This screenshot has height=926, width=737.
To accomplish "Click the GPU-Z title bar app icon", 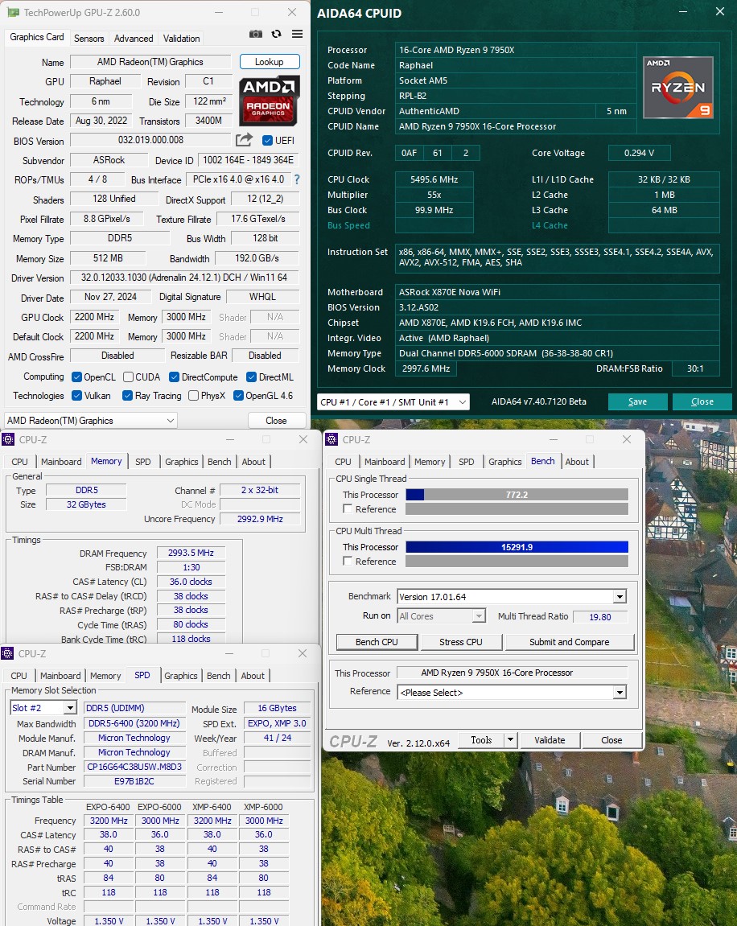I will pos(12,12).
